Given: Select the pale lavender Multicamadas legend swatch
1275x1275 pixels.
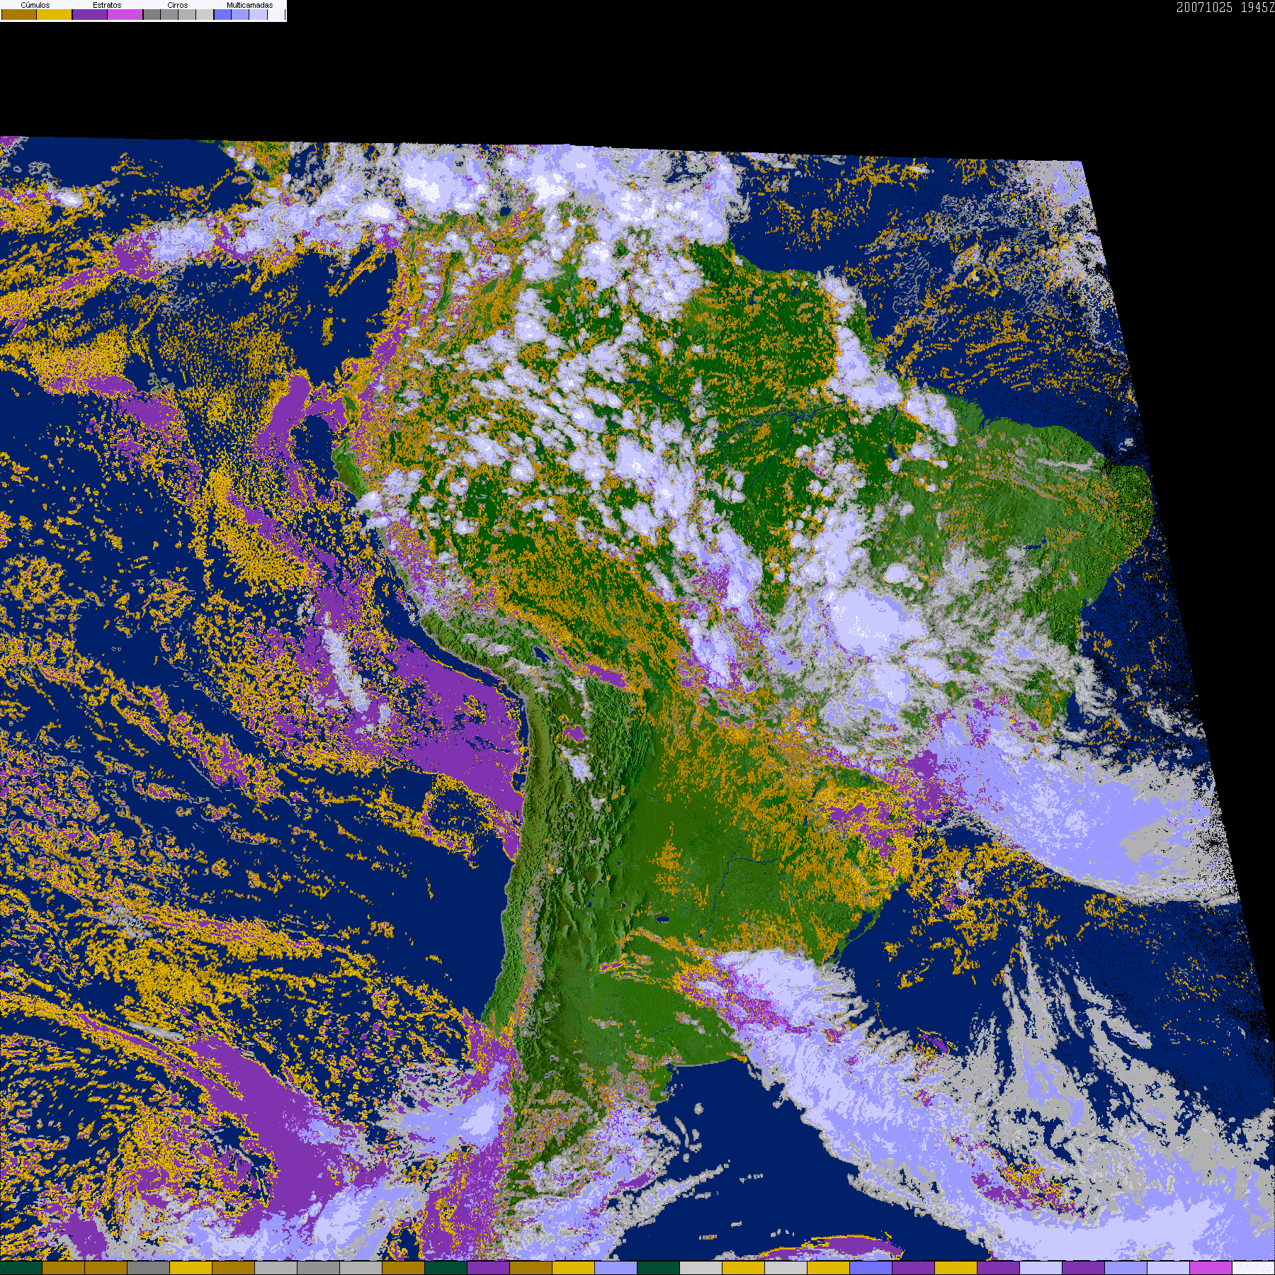Looking at the screenshot, I should click(x=258, y=14).
